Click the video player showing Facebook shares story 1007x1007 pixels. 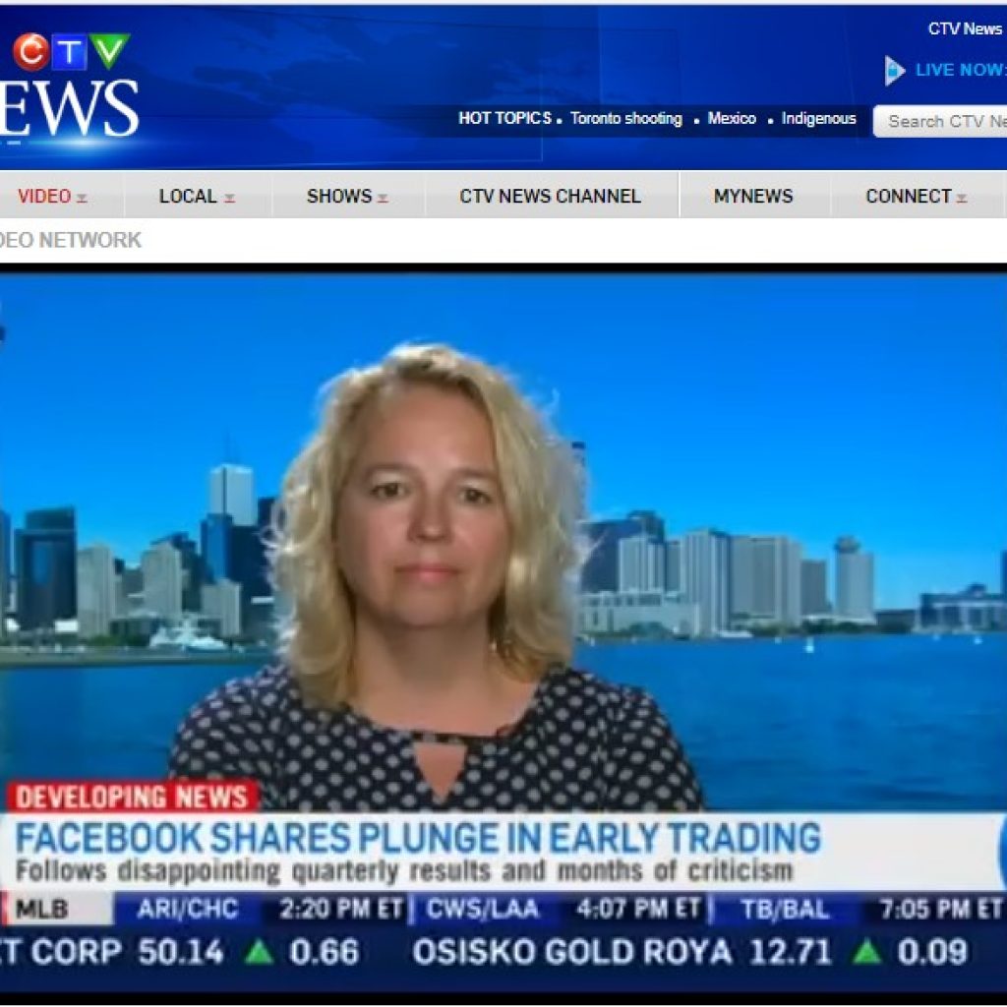[x=503, y=632]
